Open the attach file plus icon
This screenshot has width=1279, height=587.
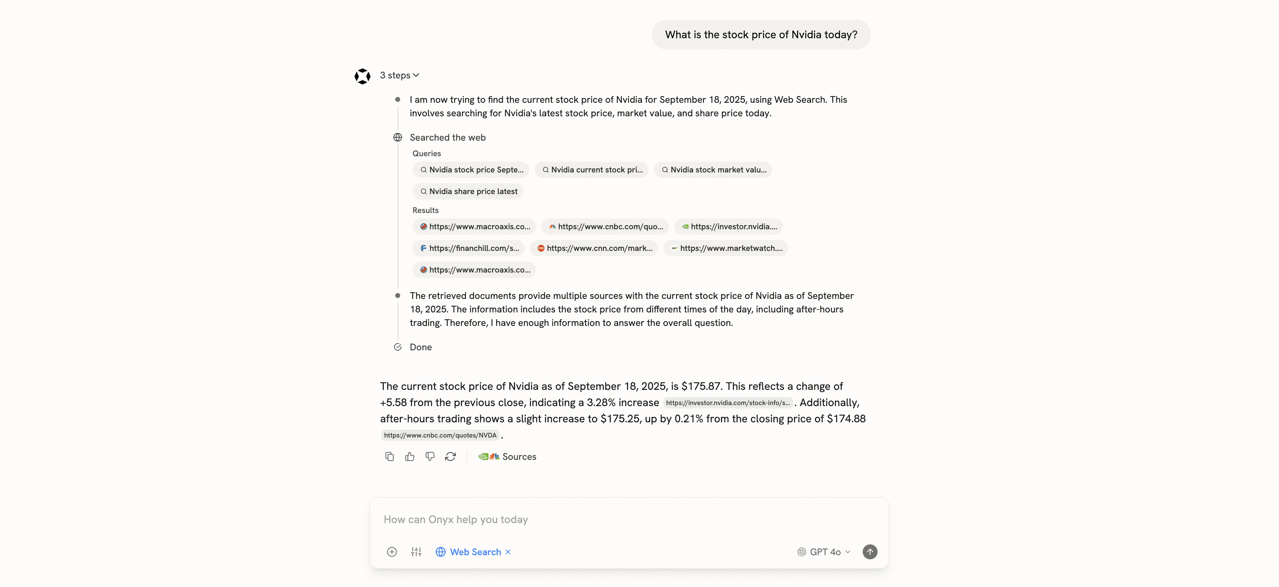click(392, 552)
